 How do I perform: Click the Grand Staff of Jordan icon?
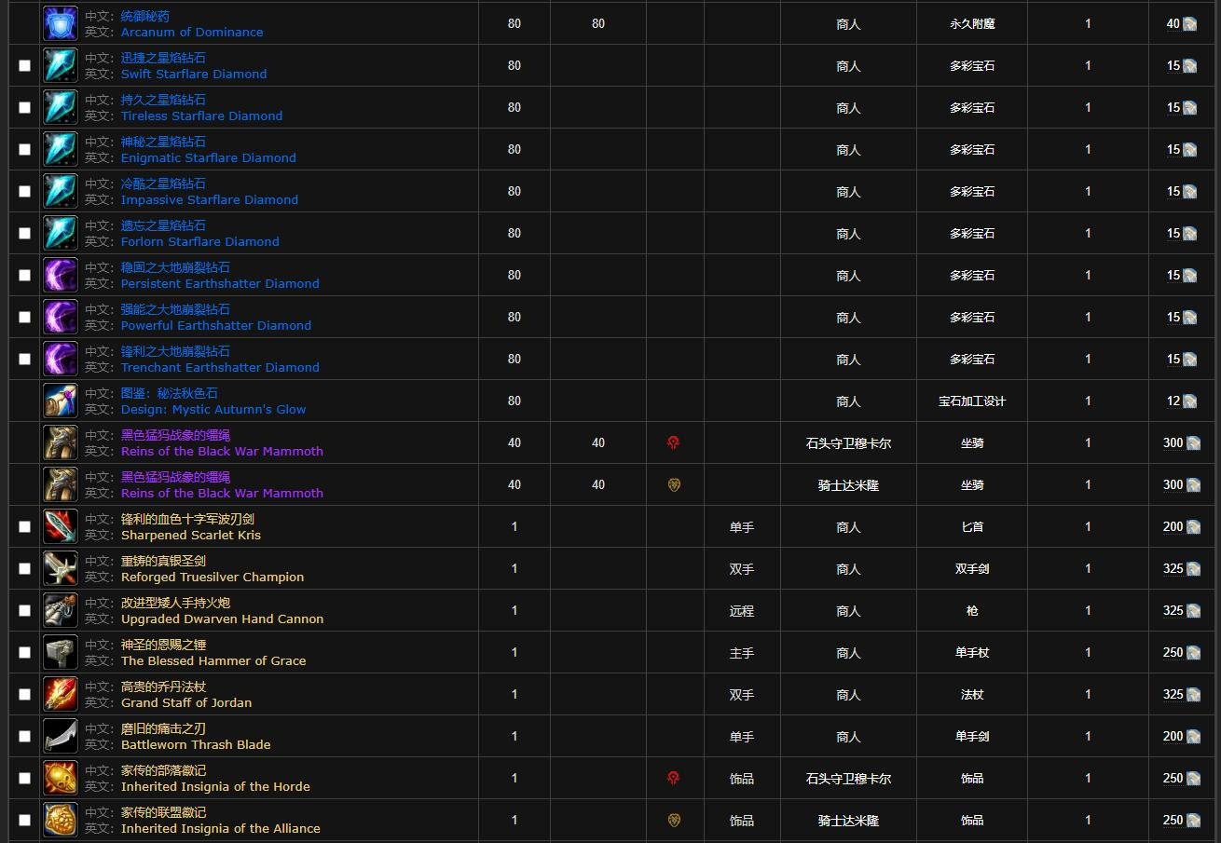point(61,695)
